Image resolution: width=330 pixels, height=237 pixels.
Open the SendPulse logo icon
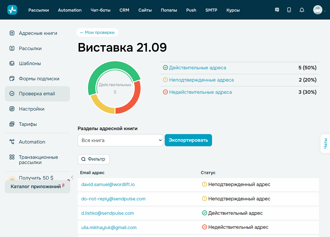(x=12, y=10)
